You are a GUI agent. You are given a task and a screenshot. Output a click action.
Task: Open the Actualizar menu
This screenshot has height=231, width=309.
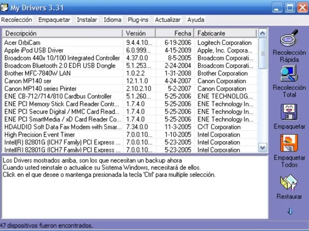pyautogui.click(x=168, y=20)
